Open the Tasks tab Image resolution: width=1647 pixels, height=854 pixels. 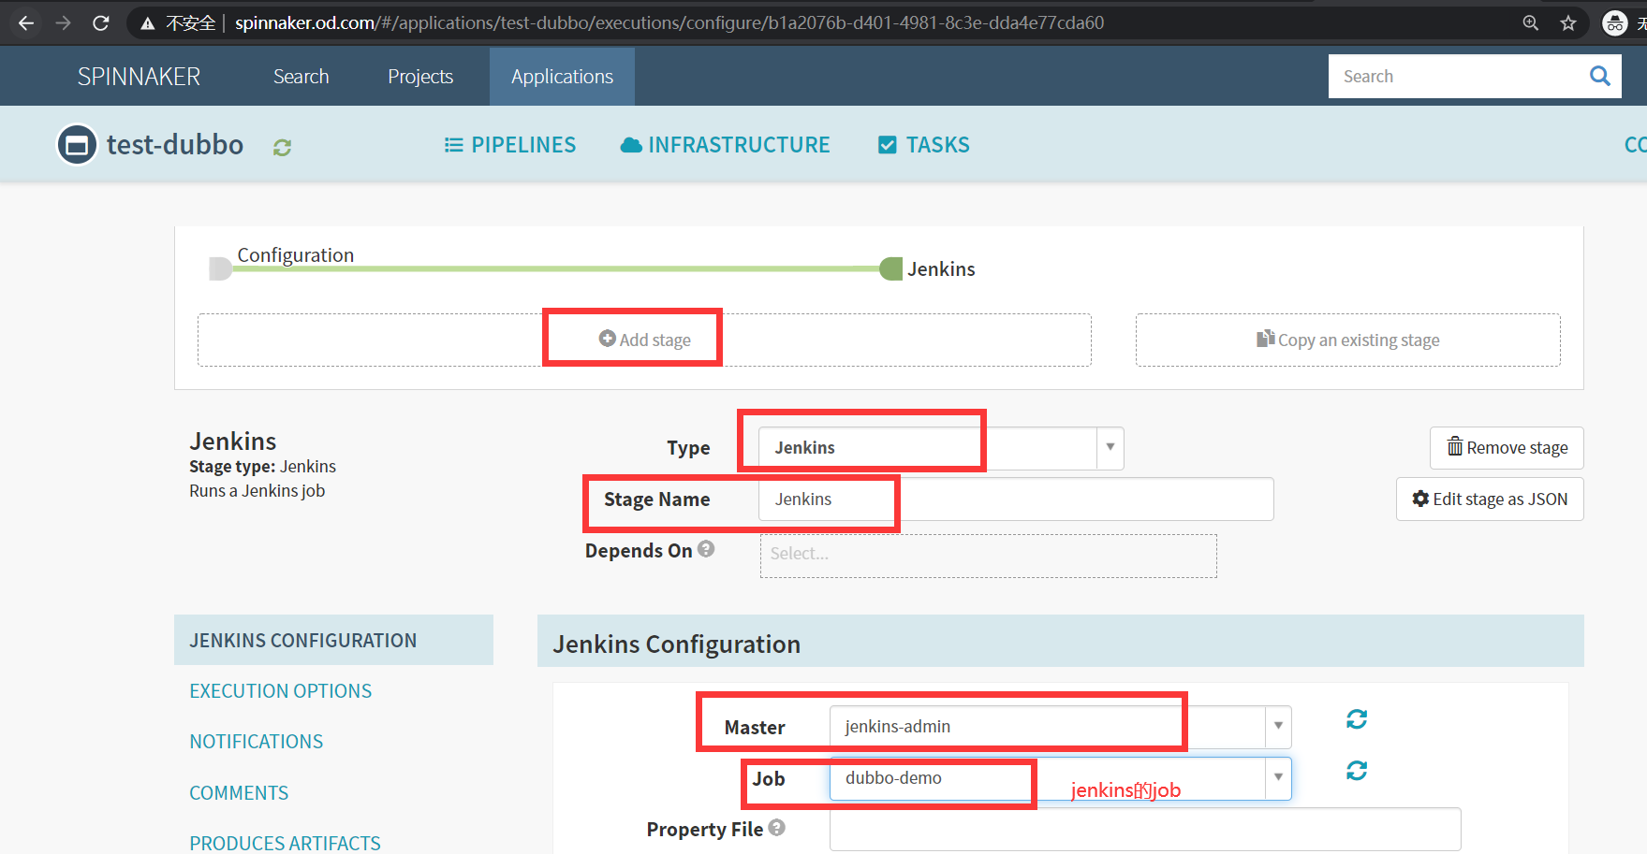pyautogui.click(x=923, y=145)
